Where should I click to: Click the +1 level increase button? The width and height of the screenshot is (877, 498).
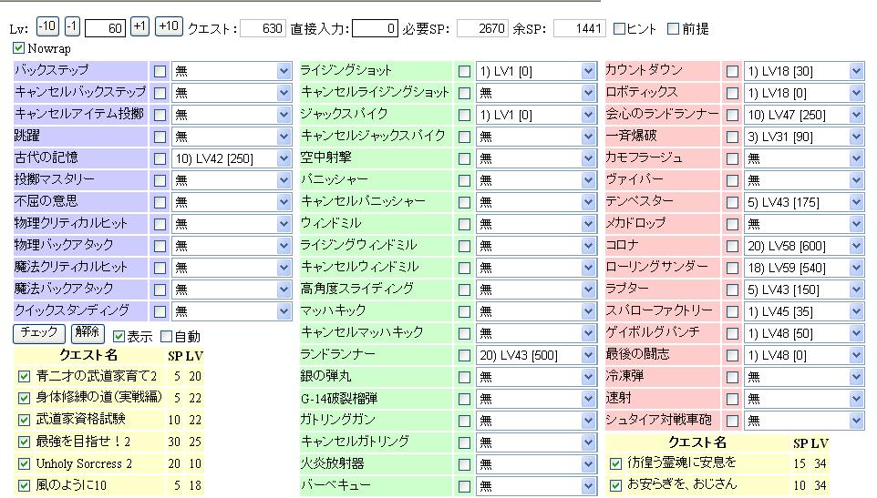point(139,27)
